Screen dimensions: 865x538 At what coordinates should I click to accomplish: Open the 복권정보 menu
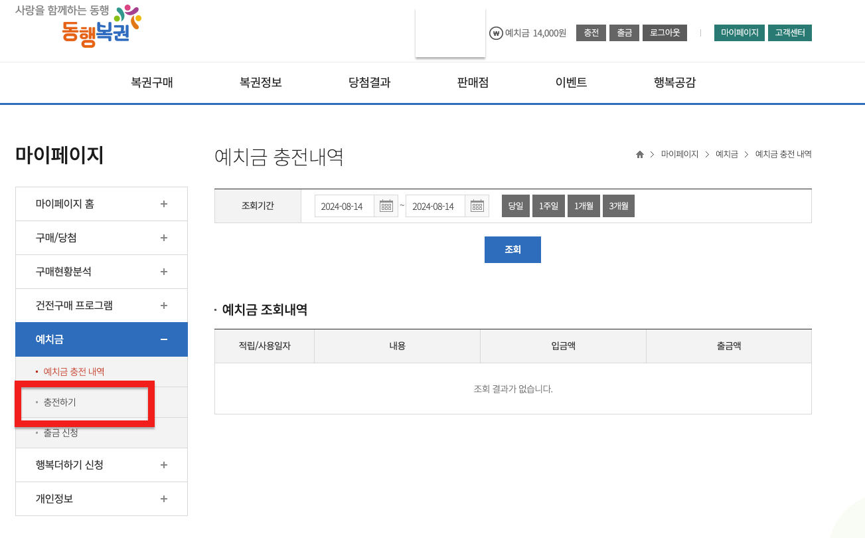261,83
